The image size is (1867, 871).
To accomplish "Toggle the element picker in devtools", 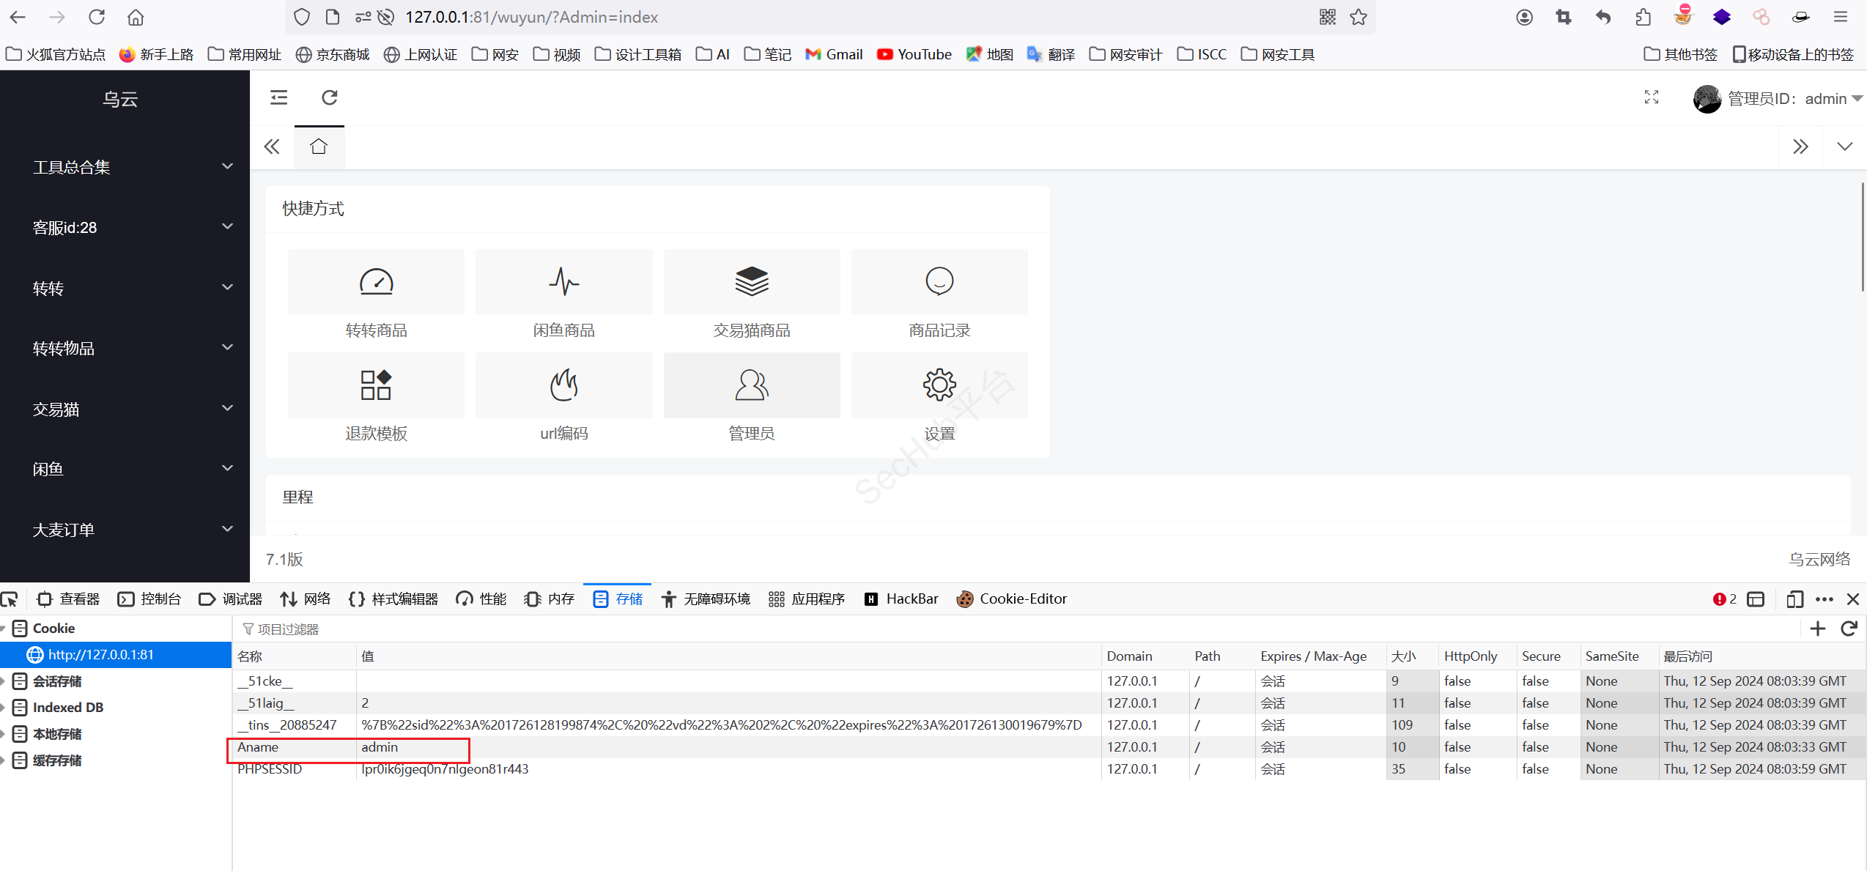I will pos(10,599).
